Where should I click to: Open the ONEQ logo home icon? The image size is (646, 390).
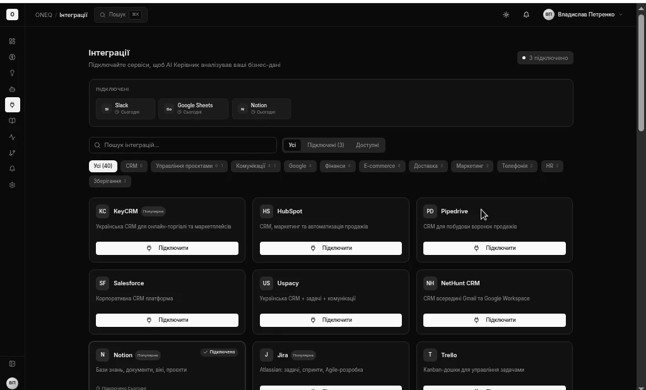13,15
